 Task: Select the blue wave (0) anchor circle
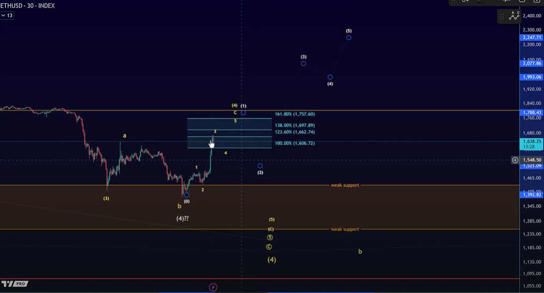tap(186, 194)
